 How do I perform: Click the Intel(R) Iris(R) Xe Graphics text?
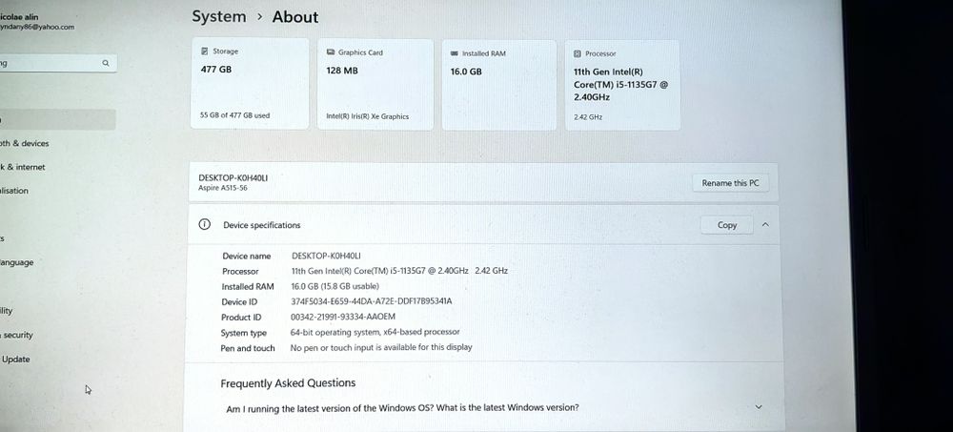click(x=368, y=117)
